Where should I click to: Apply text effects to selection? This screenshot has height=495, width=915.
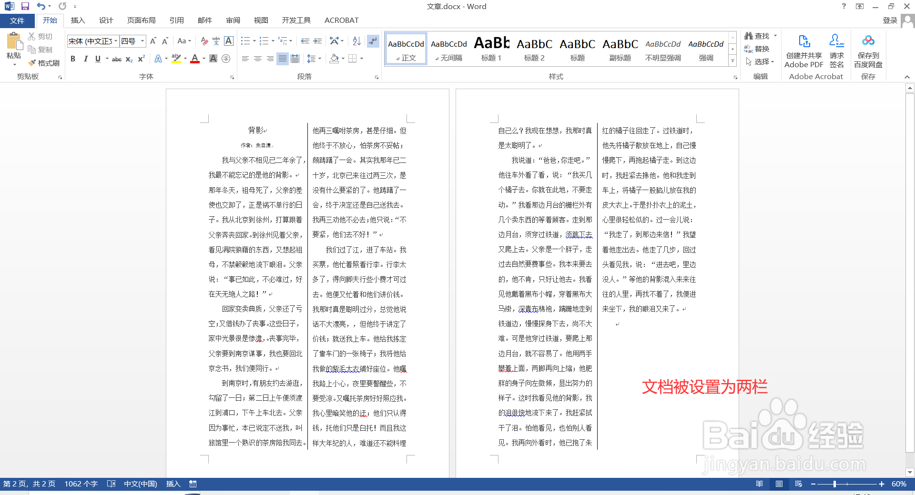[x=158, y=59]
